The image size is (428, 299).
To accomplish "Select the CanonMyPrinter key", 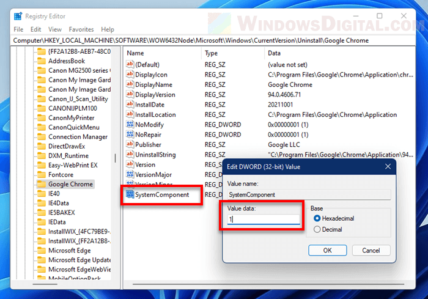I will click(x=72, y=117).
